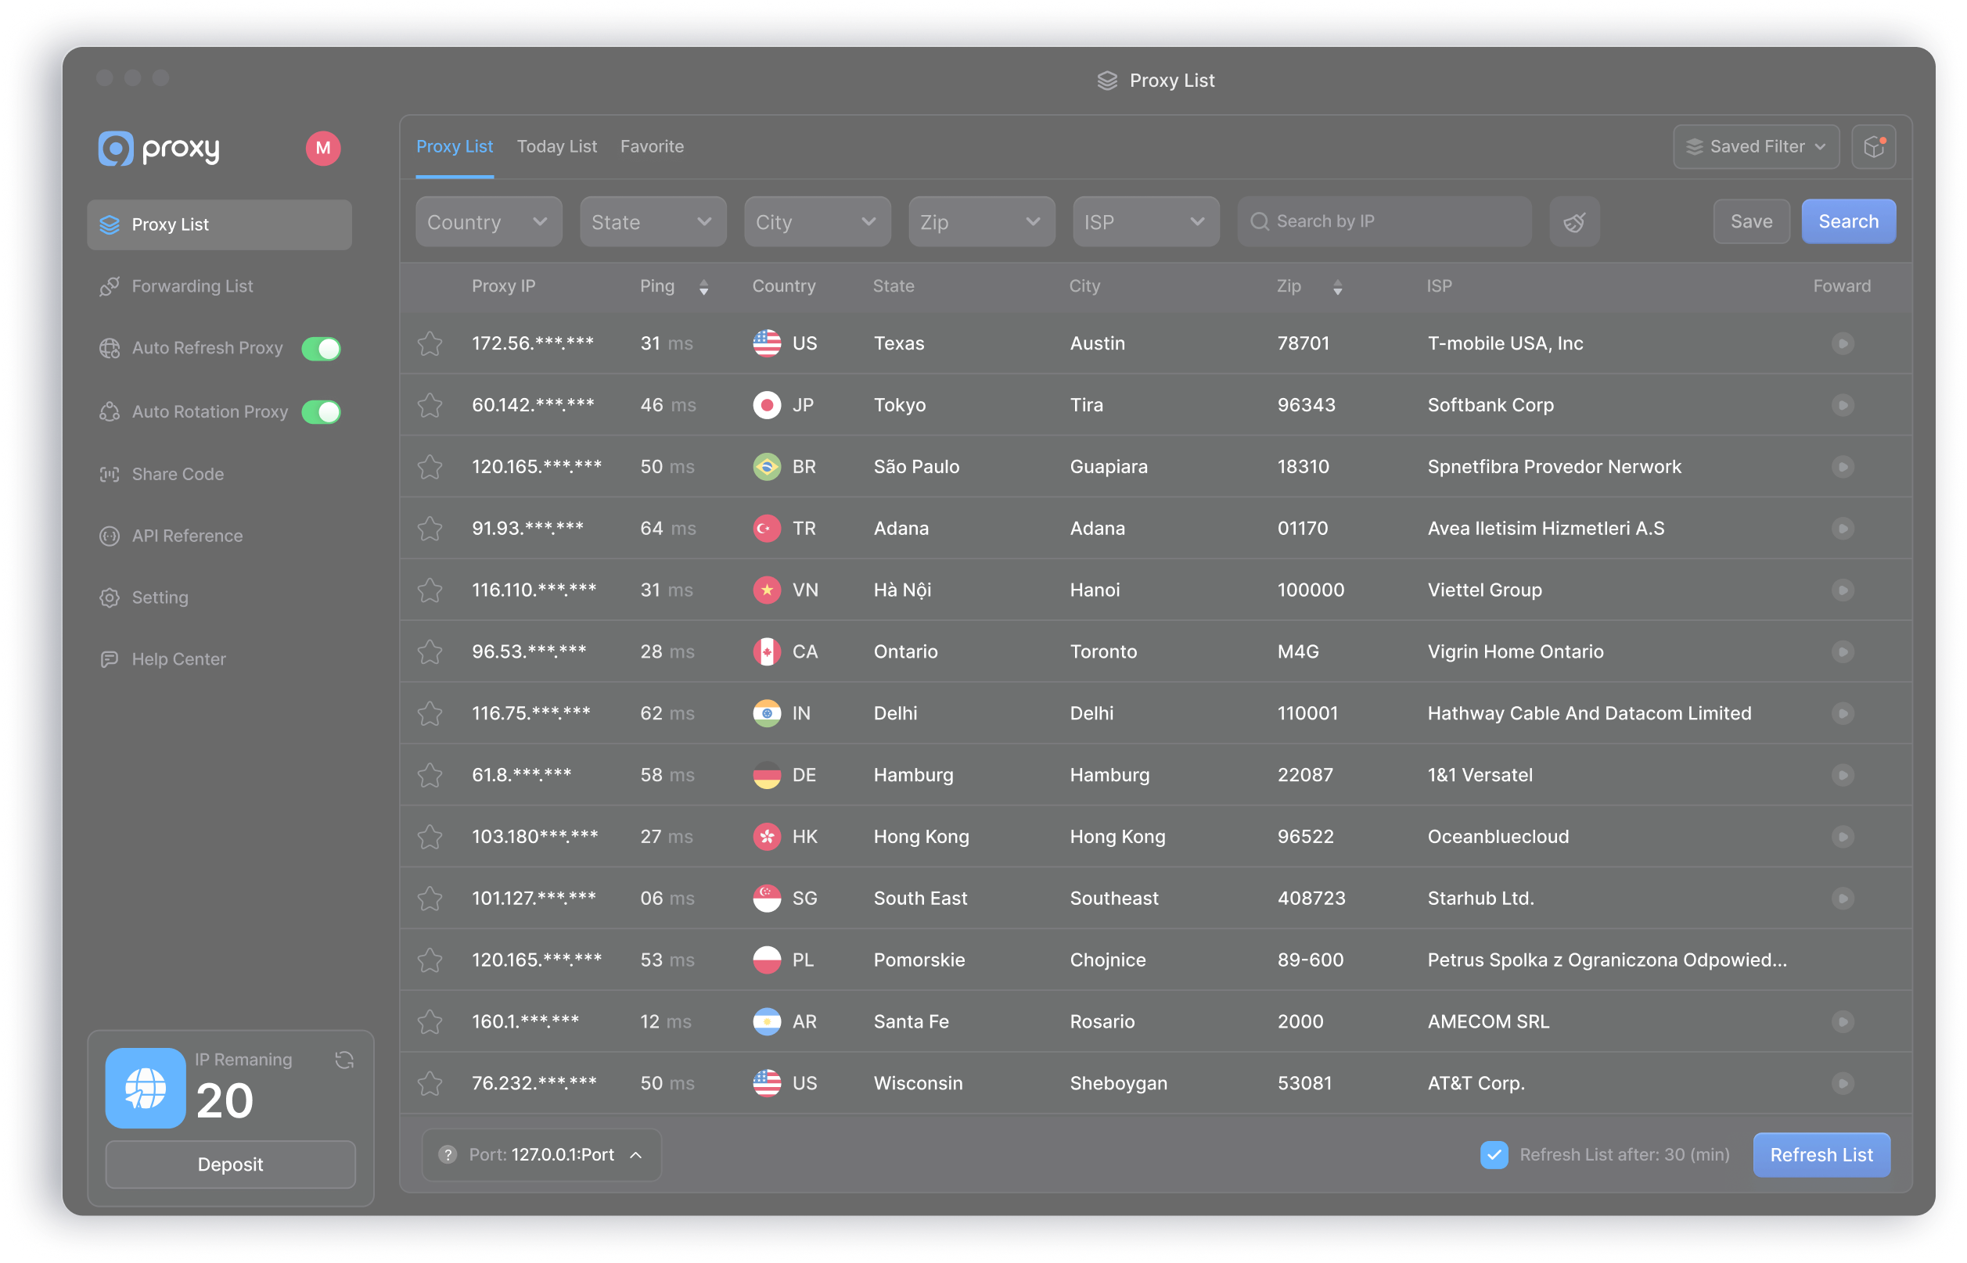Switch to the Today List tab

tap(556, 147)
